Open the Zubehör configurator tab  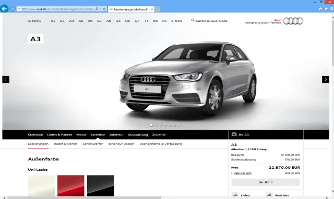coord(159,134)
